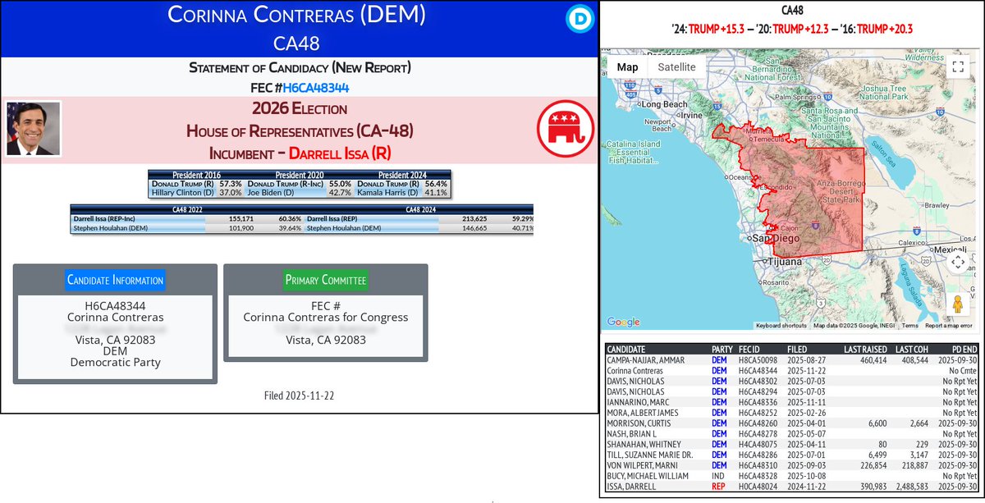Viewport: 985px width, 503px height.
Task: Click Issa's last raised value 390,983
Action: [873, 487]
